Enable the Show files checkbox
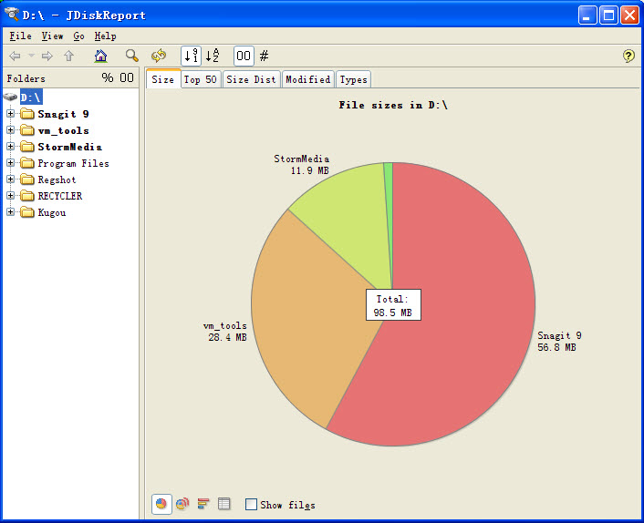This screenshot has height=523, width=644. pos(251,505)
